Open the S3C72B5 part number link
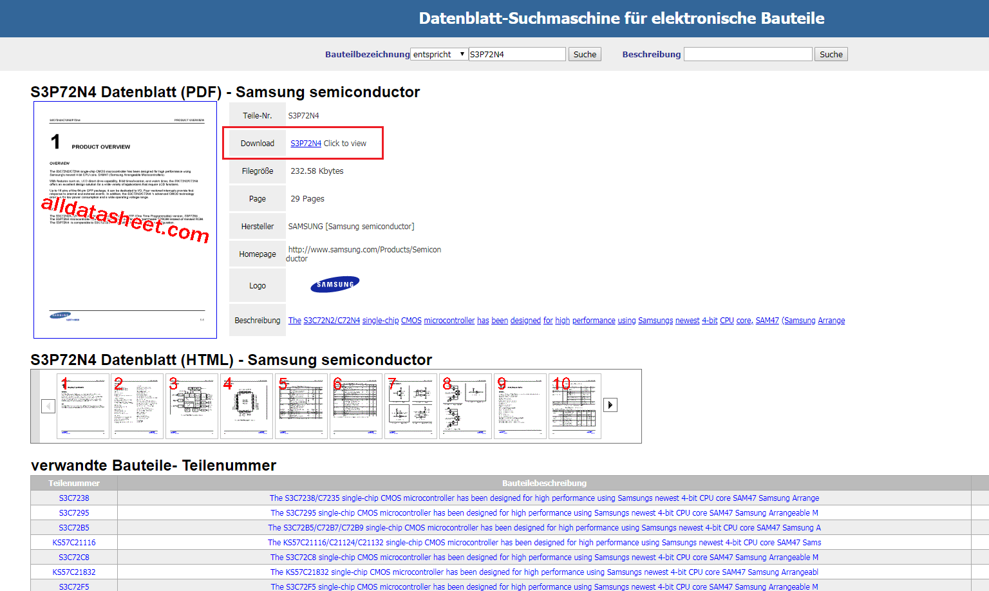 pyautogui.click(x=74, y=528)
